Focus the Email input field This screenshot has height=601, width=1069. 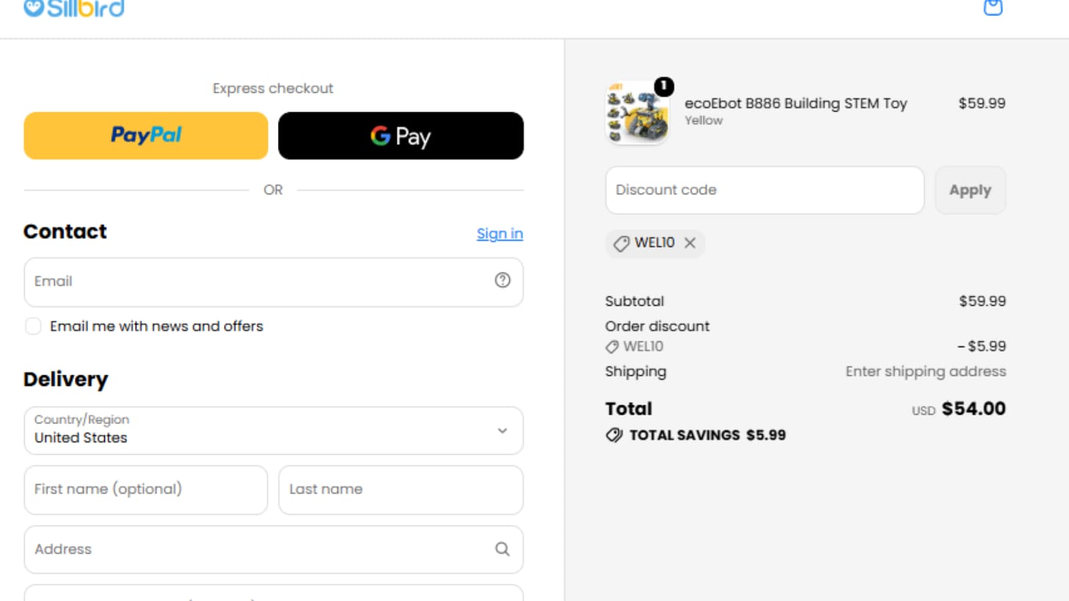(x=273, y=282)
